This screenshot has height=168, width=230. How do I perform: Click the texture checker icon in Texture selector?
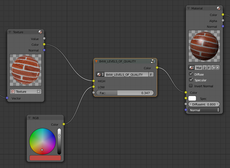click(x=13, y=91)
